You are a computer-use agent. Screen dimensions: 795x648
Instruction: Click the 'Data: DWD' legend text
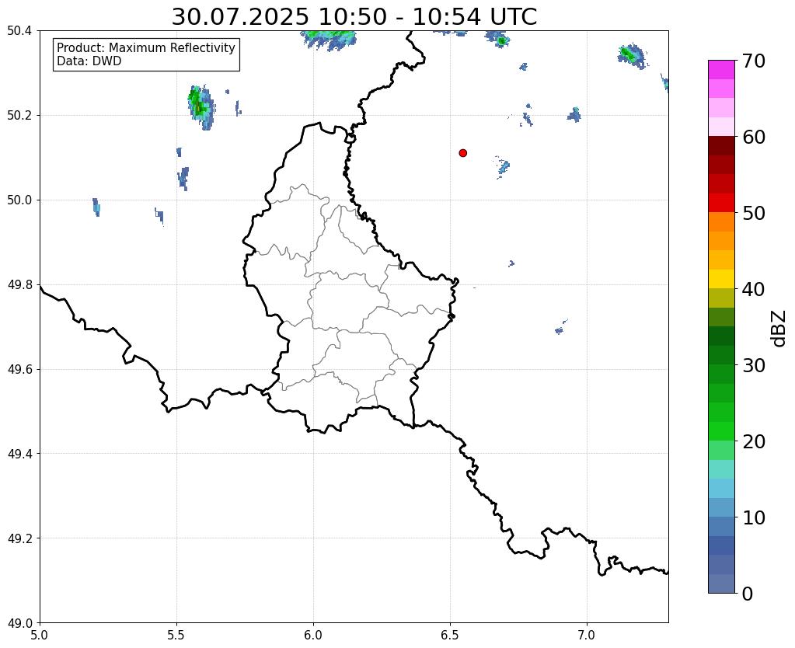click(x=89, y=61)
